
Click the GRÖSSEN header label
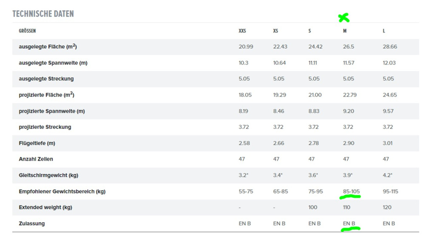(27, 31)
